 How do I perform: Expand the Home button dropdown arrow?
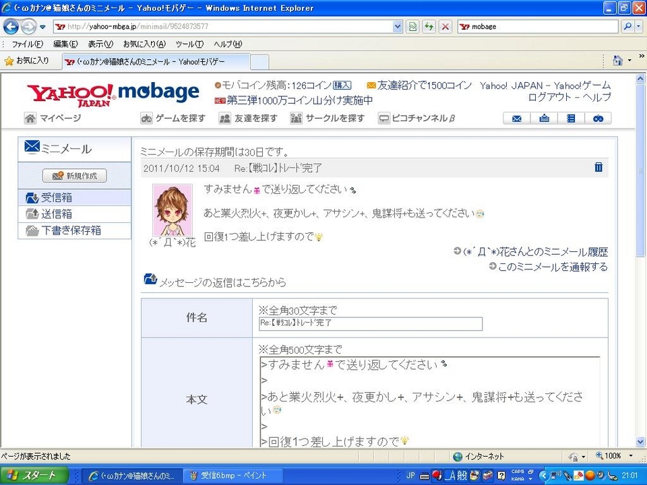pyautogui.click(x=629, y=61)
